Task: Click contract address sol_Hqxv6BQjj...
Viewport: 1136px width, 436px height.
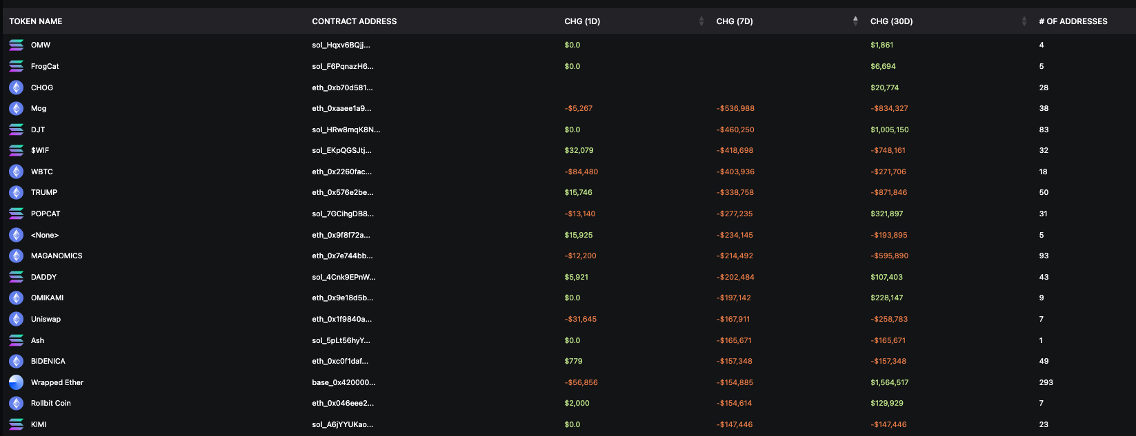Action: pos(341,45)
